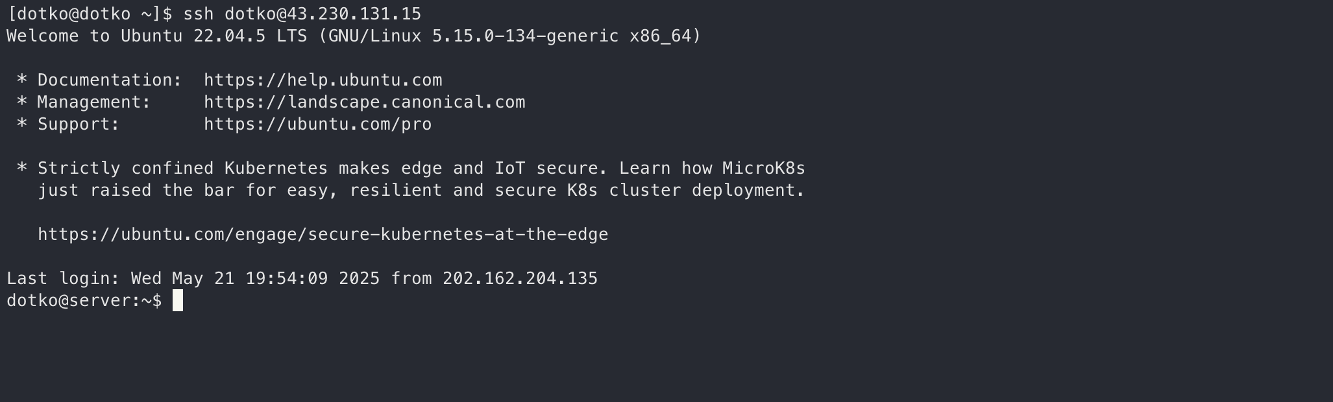
Task: Click the Management: label
Action: click(x=94, y=102)
